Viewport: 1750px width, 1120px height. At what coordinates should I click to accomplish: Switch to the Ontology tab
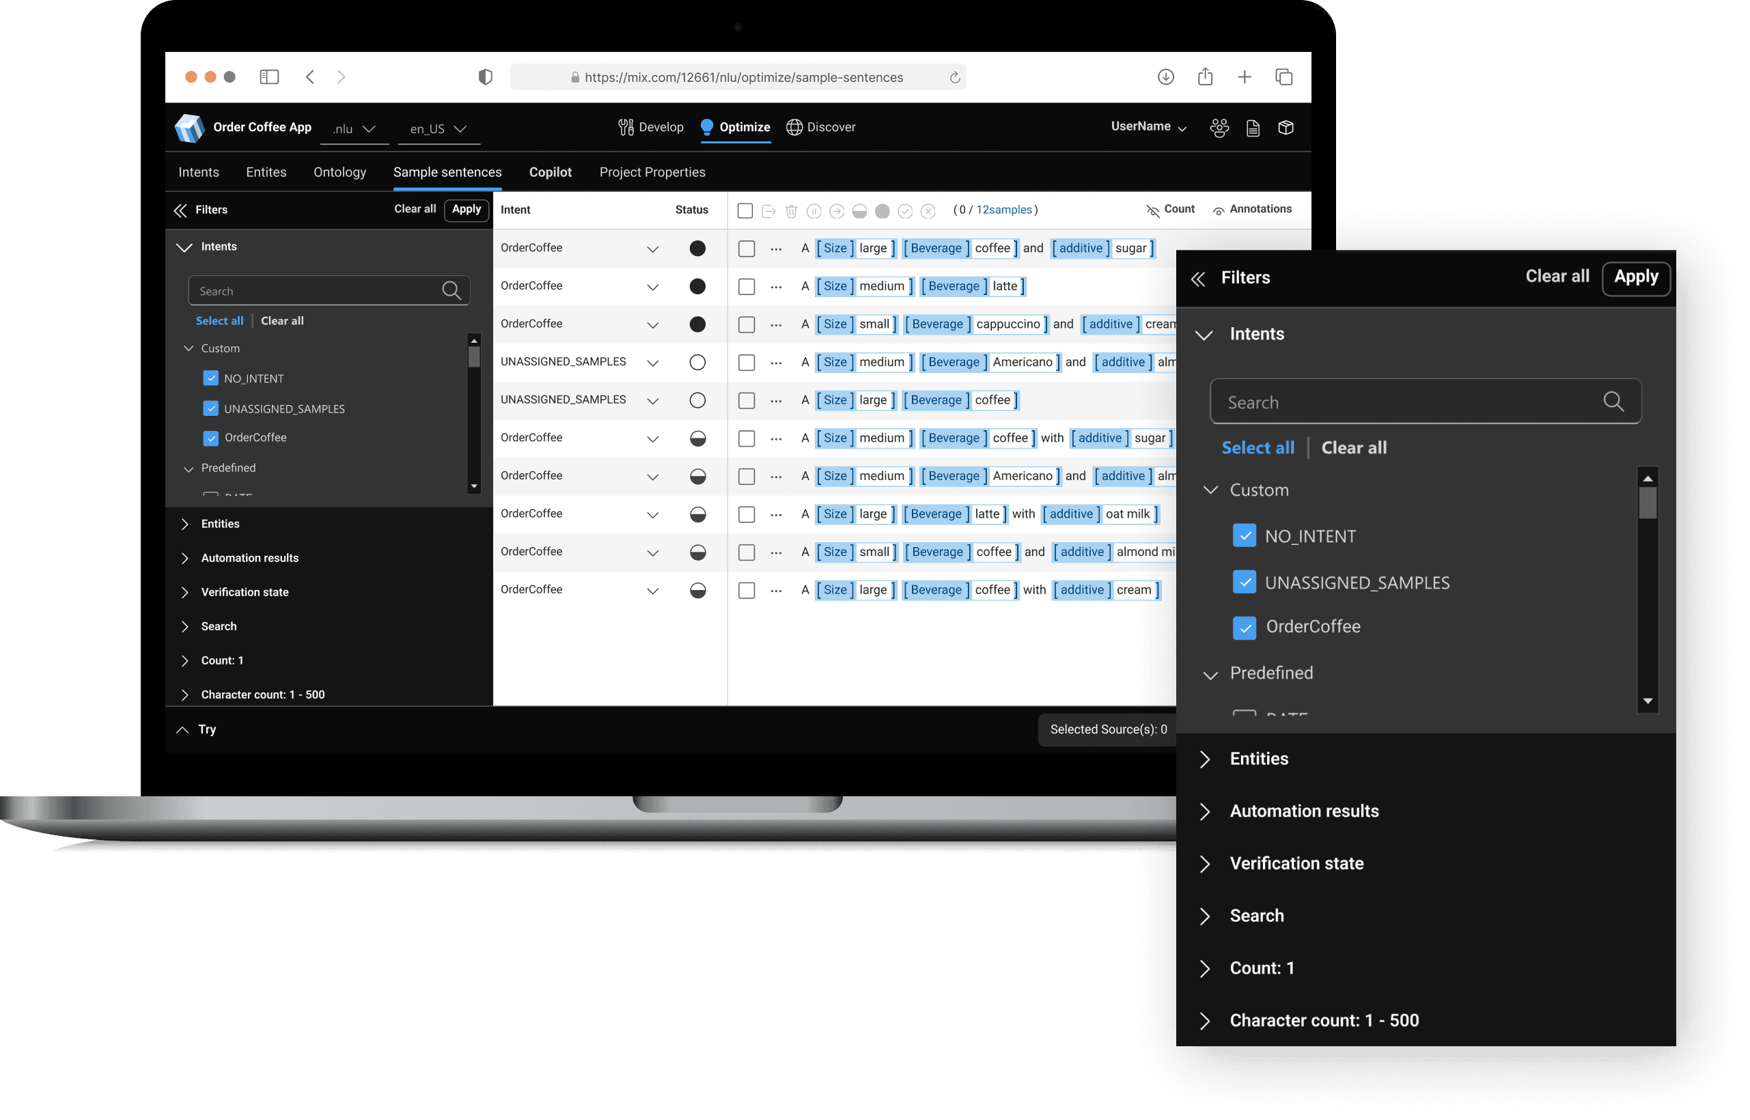339,172
